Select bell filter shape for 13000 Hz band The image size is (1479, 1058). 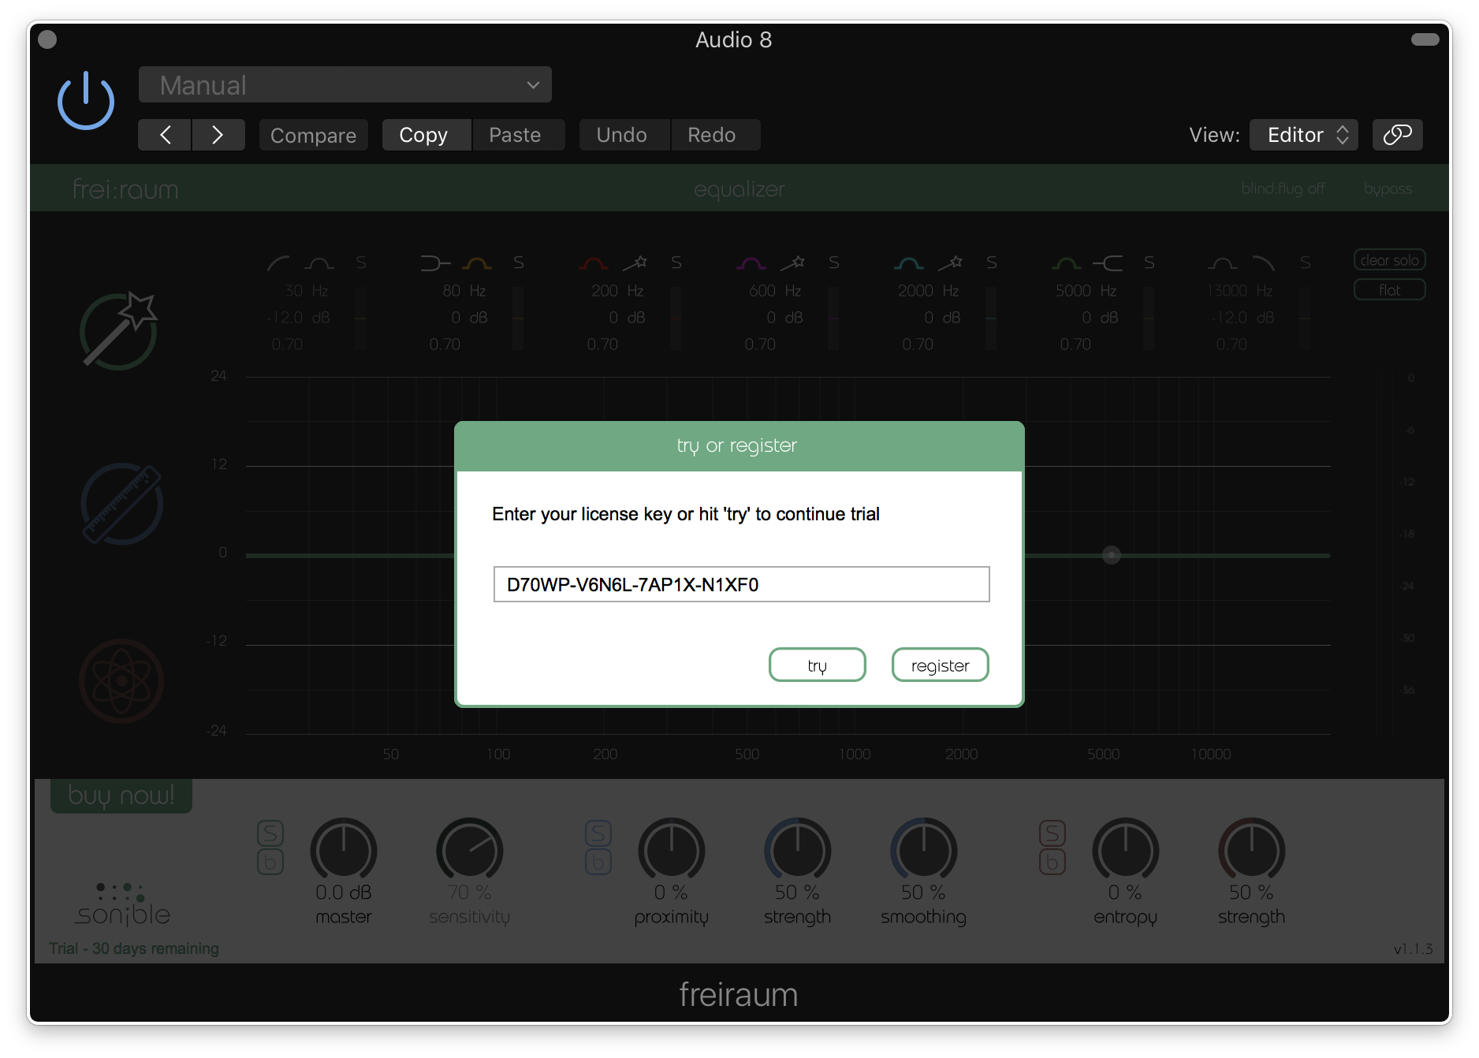1223,263
